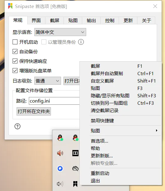Open the Dolby audio tray icon
This screenshot has height=191, width=165.
tap(75, 153)
